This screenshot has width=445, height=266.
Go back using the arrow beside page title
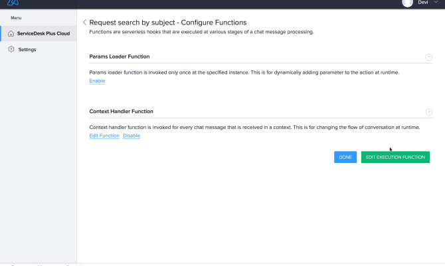pos(84,23)
